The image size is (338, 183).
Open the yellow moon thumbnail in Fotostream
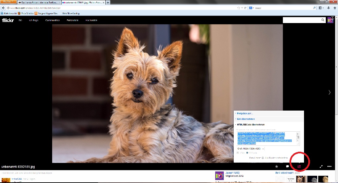[323, 179]
